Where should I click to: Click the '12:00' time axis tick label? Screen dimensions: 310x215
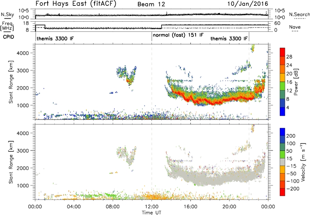click(x=152, y=207)
